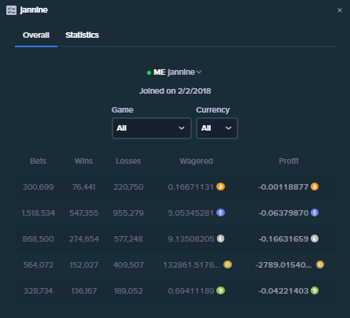Click the ME Jannine username link
The width and height of the screenshot is (350, 318).
pyautogui.click(x=174, y=72)
